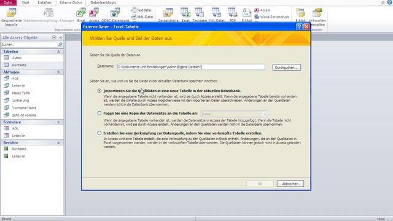Collapse the navigation pane with double chevron

point(60,37)
